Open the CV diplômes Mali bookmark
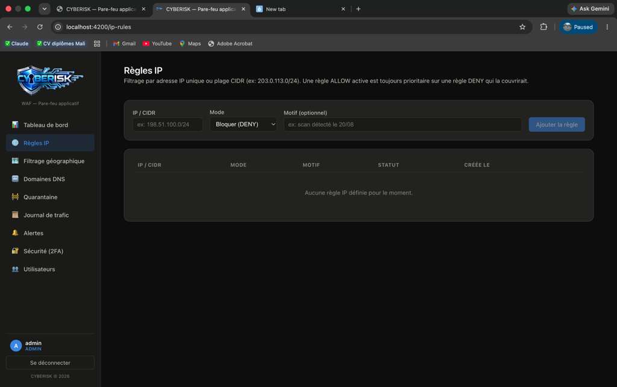 pyautogui.click(x=61, y=43)
